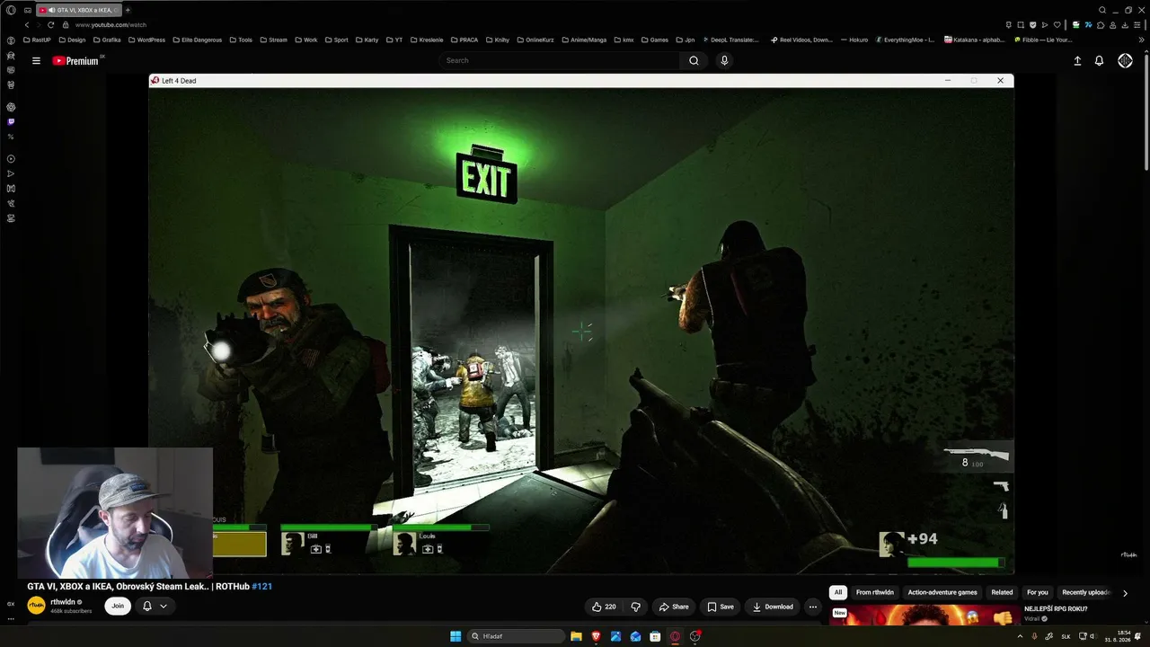This screenshot has height=647, width=1150.
Task: Open the EverythingMoe bookmark
Action: (x=904, y=40)
